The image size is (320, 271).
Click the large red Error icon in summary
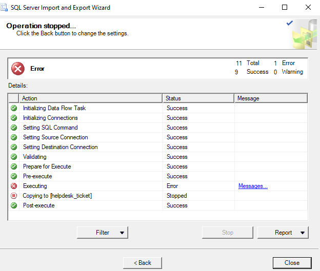pos(18,69)
